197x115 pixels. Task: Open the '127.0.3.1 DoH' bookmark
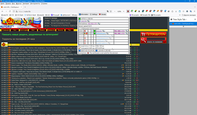[30, 15]
